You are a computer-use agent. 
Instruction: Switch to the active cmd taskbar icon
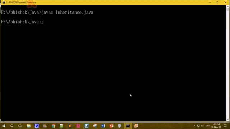point(128,126)
